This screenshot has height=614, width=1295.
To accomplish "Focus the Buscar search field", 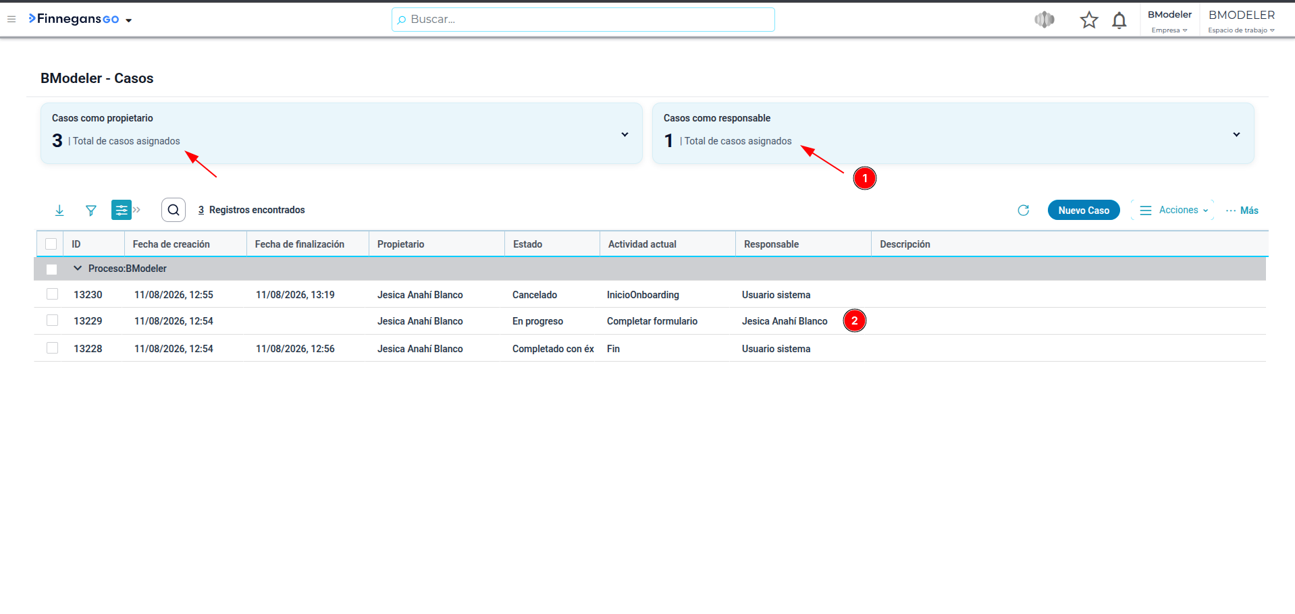I will click(583, 20).
